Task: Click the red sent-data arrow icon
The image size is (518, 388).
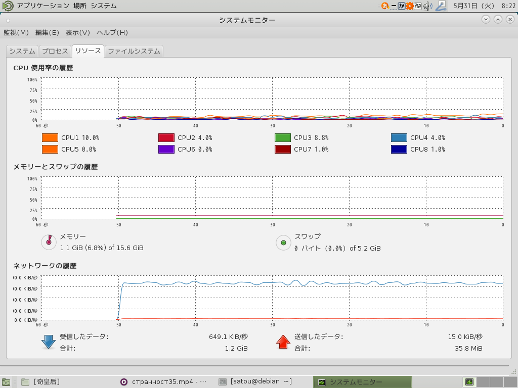Action: (283, 342)
